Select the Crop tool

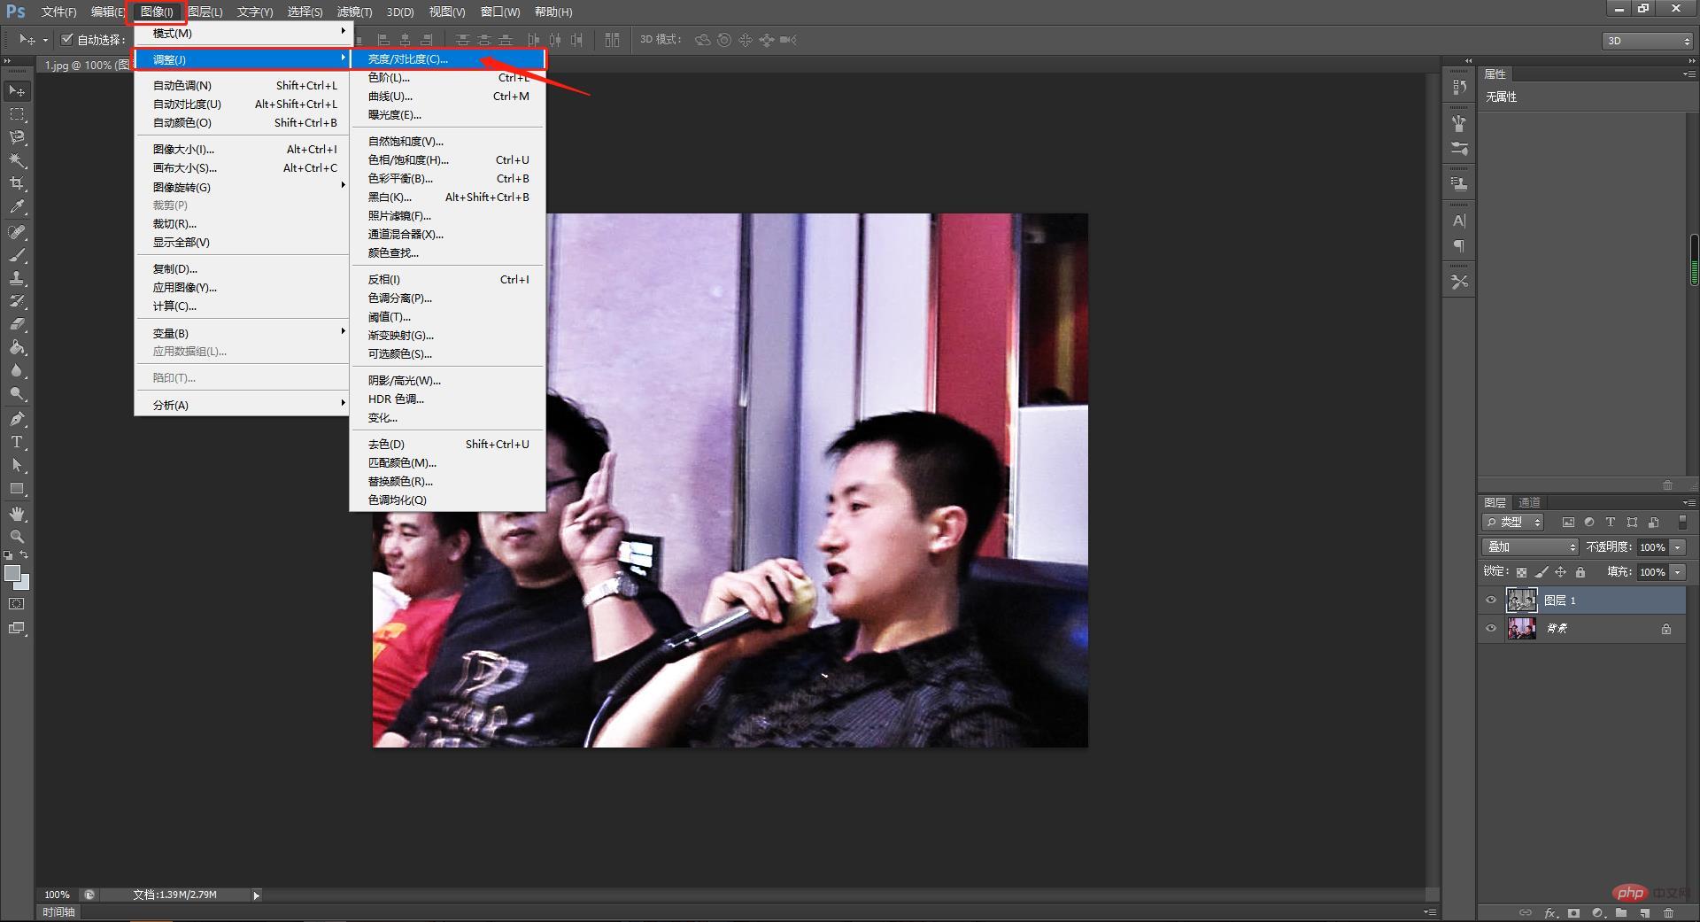tap(17, 183)
